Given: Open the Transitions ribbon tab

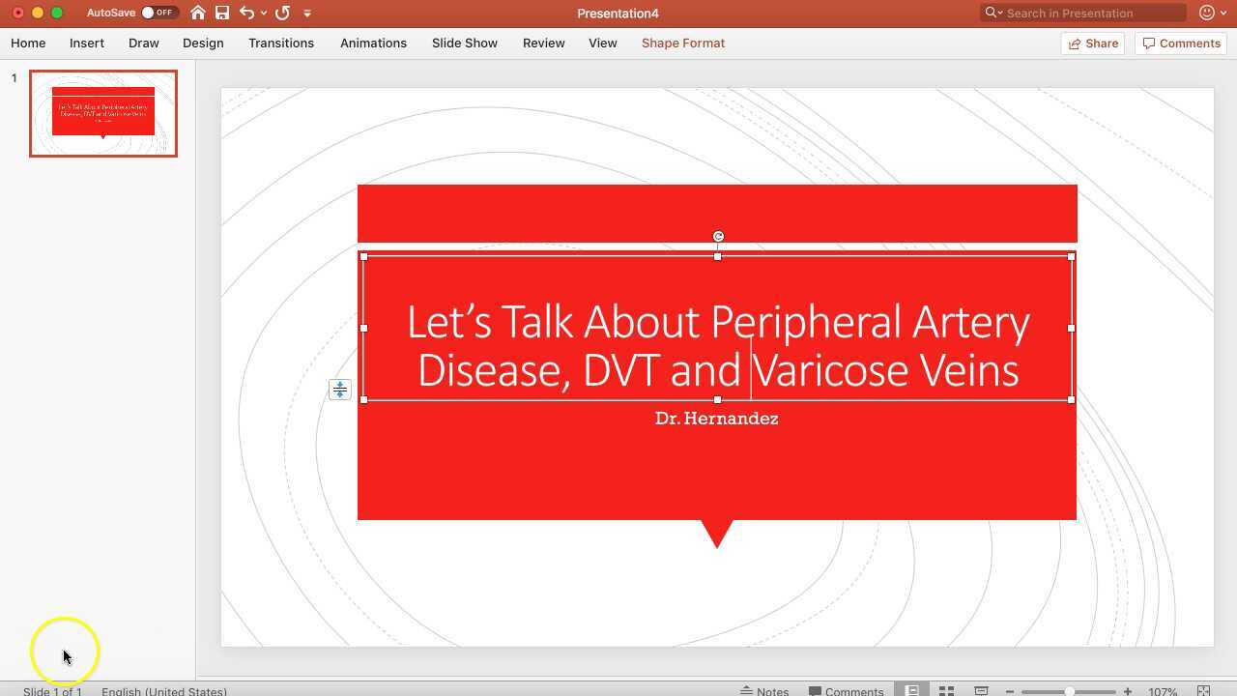Looking at the screenshot, I should pyautogui.click(x=281, y=43).
